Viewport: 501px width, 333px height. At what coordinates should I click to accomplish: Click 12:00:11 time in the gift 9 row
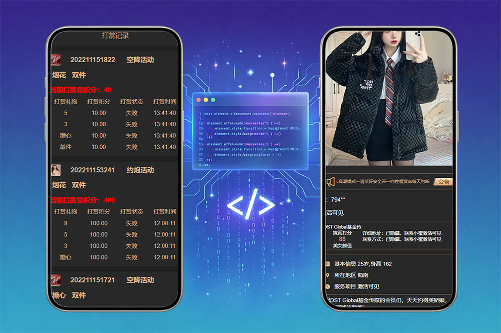click(x=164, y=223)
